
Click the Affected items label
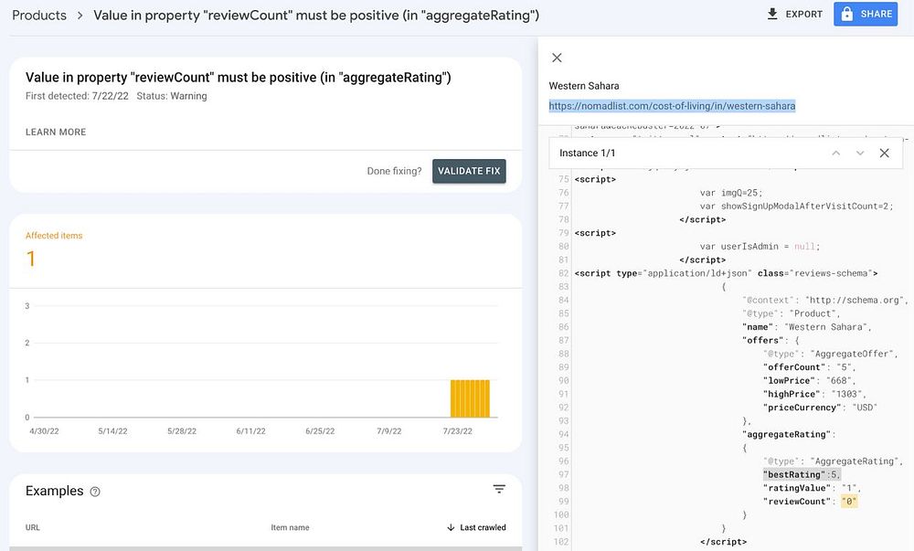[x=54, y=236]
